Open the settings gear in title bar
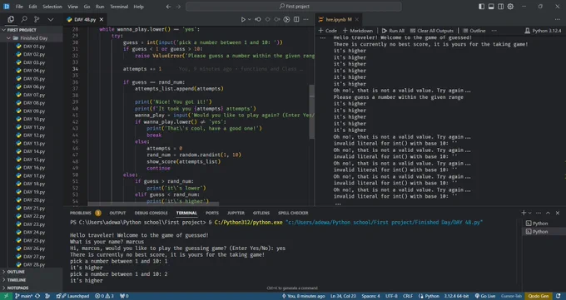 (x=510, y=7)
